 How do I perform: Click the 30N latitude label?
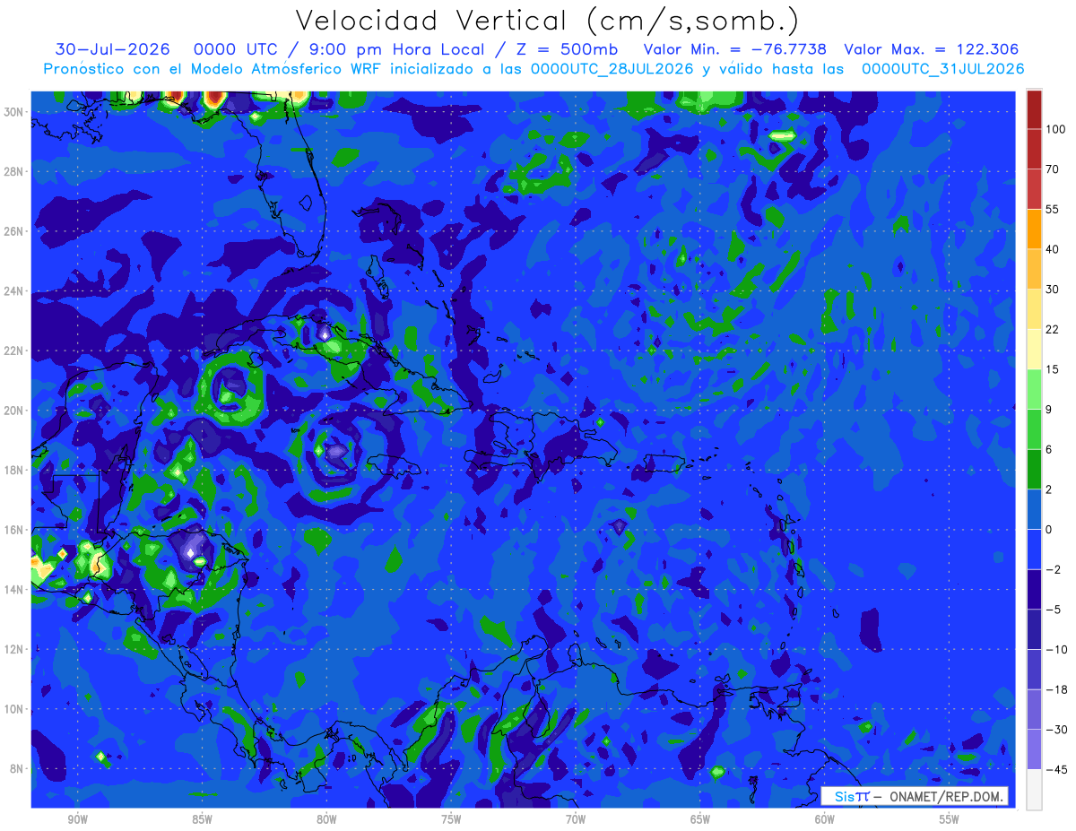[14, 111]
